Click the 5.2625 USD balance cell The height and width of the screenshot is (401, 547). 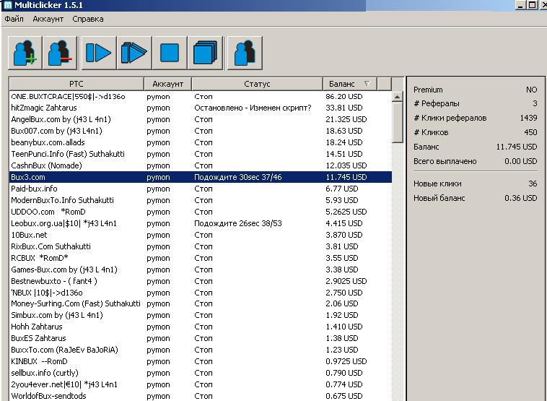346,211
